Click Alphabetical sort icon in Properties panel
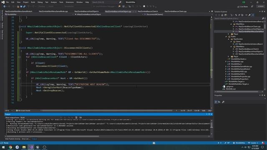 (x=219, y=102)
